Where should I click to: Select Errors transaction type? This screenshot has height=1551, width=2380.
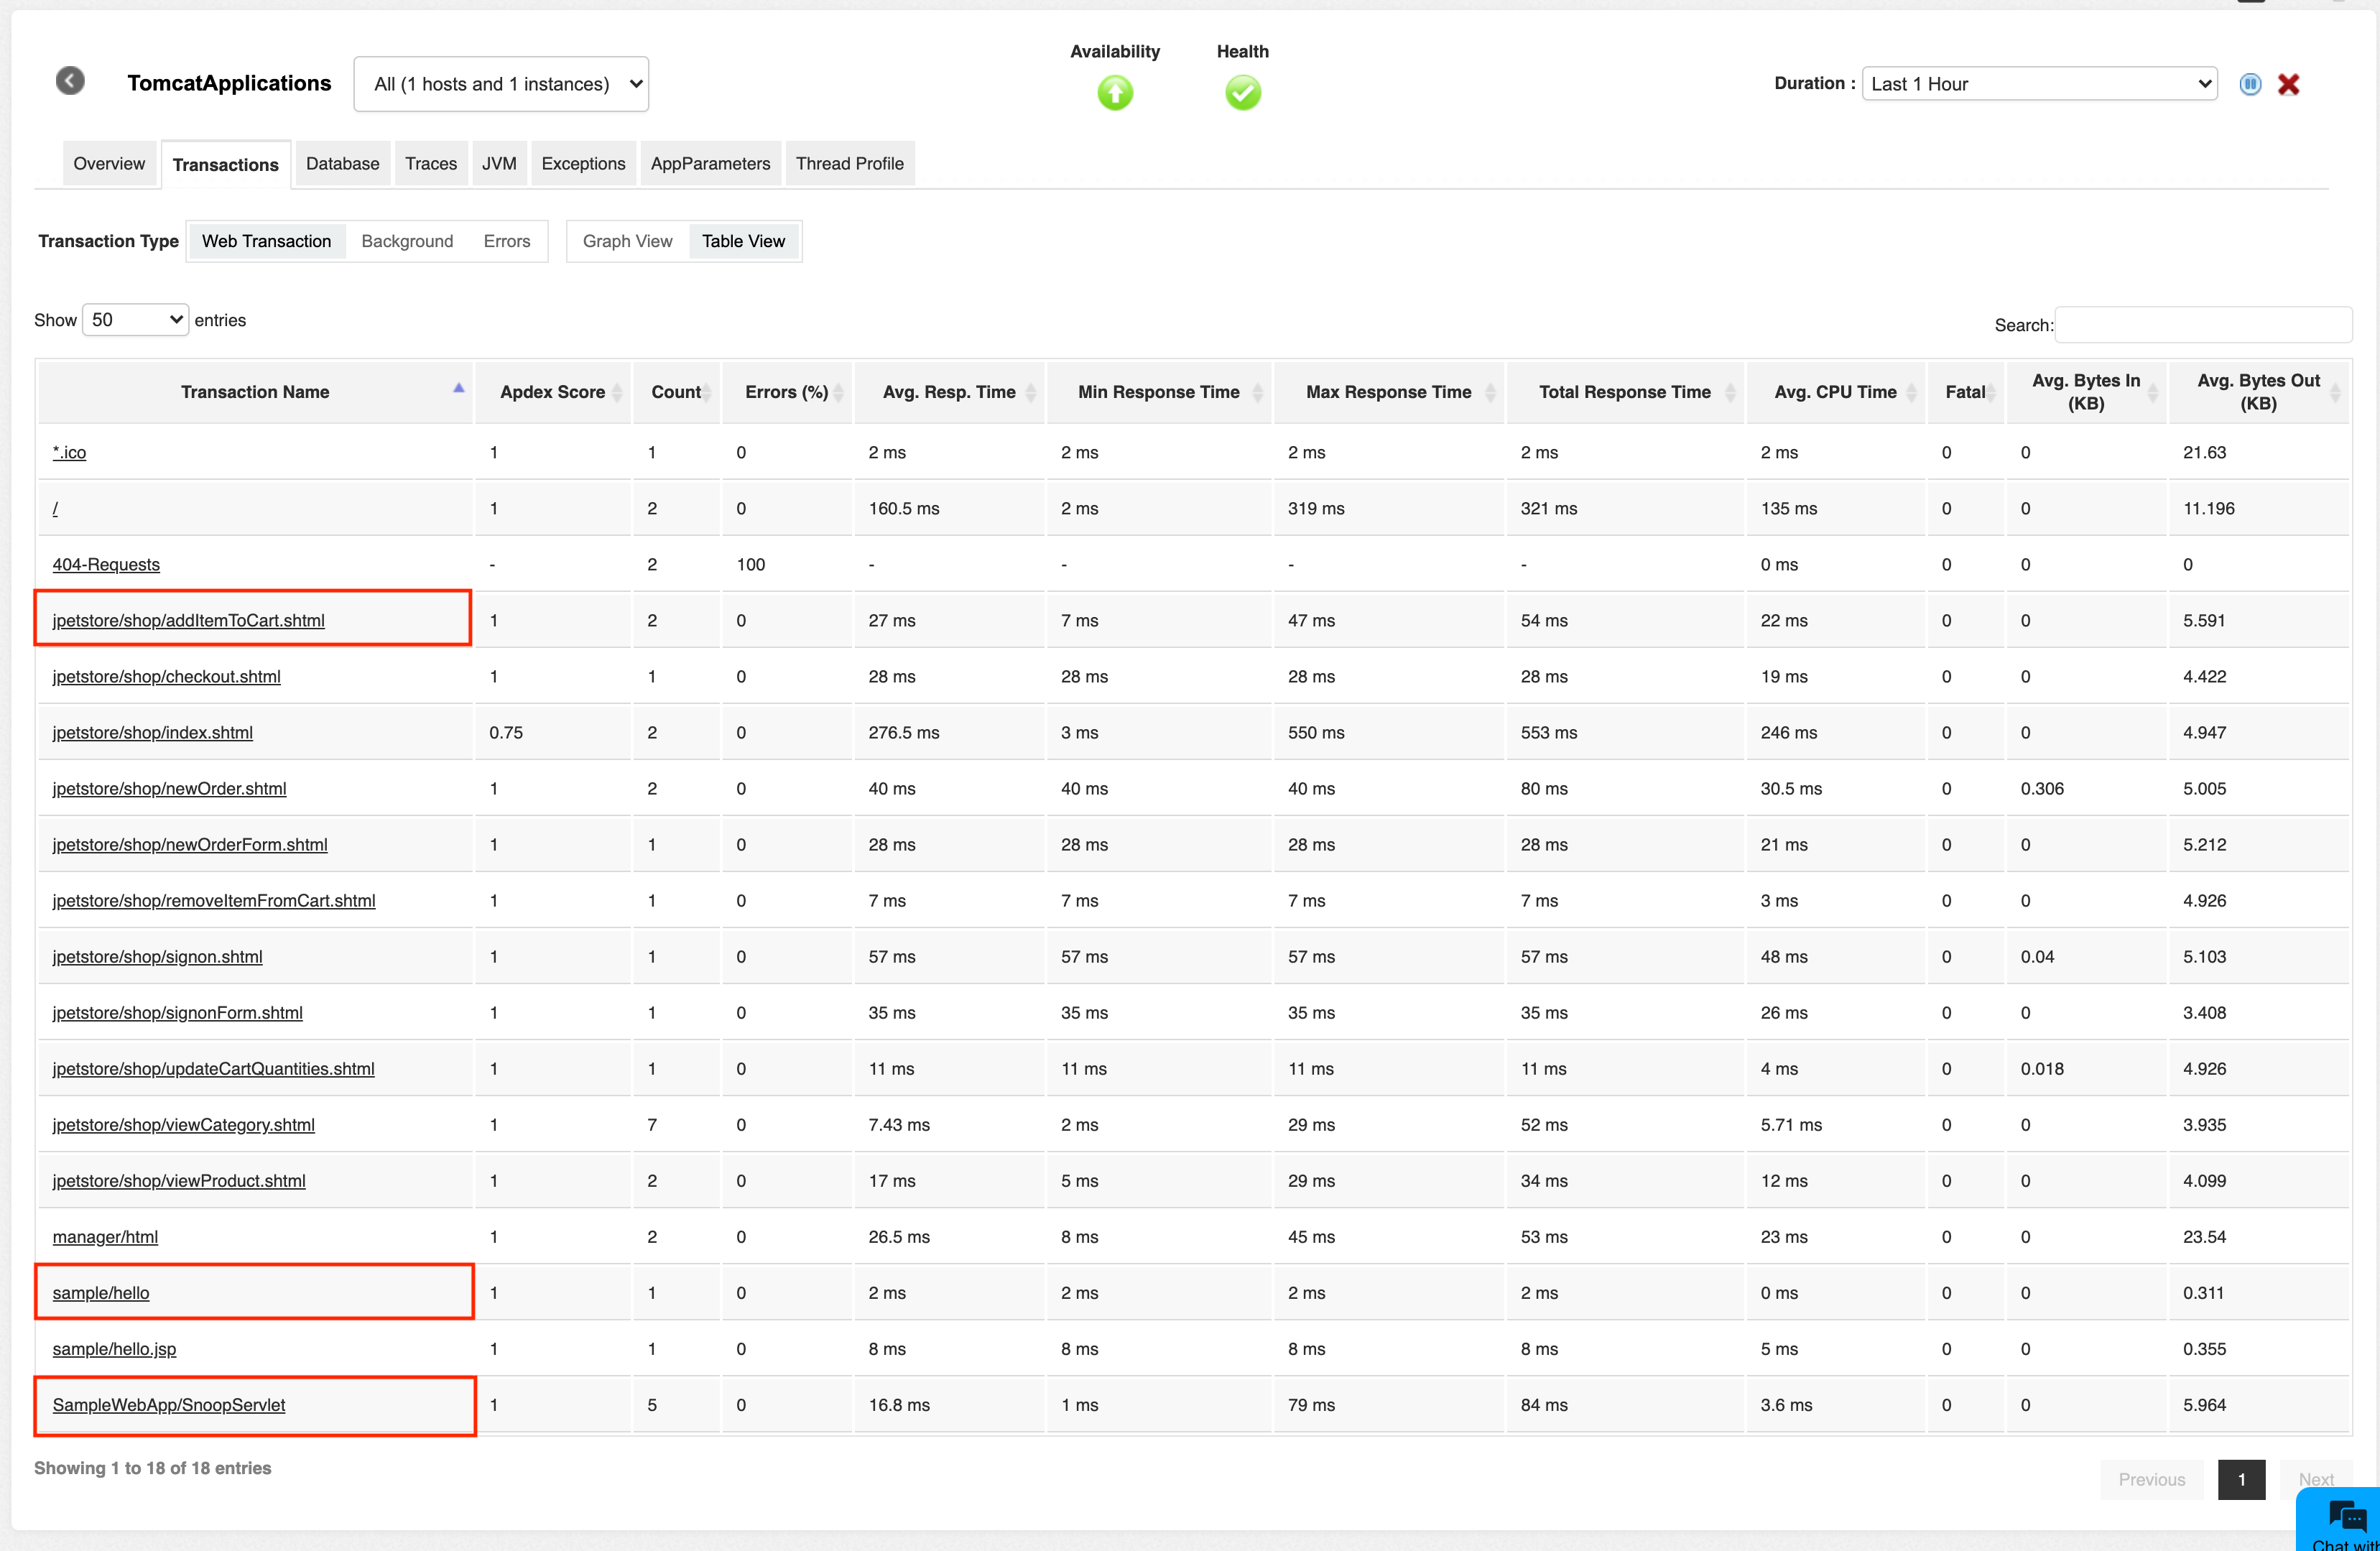pyautogui.click(x=507, y=241)
